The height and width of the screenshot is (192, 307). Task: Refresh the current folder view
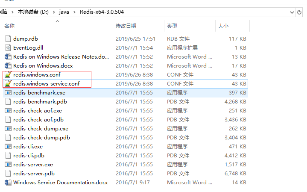point(299,12)
